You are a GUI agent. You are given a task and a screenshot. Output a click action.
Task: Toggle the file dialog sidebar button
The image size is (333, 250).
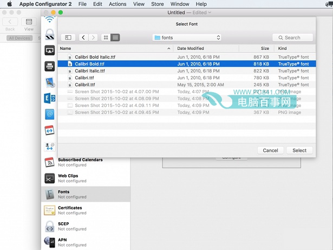point(68,37)
